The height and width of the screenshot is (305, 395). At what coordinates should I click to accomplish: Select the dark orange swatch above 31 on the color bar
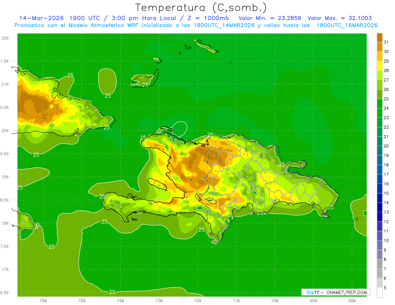(x=380, y=37)
